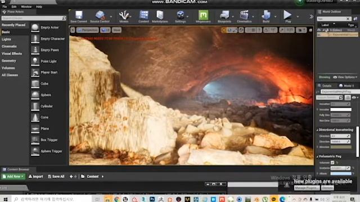Open the Build options dropdown arrow
Image resolution: width=360 pixels, height=202 pixels.
point(275,17)
